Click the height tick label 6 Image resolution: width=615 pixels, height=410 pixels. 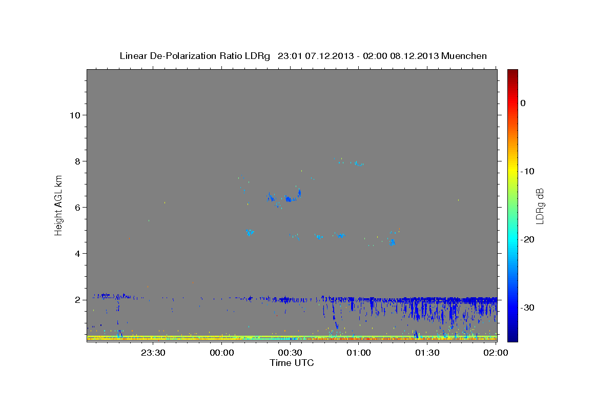click(x=77, y=207)
